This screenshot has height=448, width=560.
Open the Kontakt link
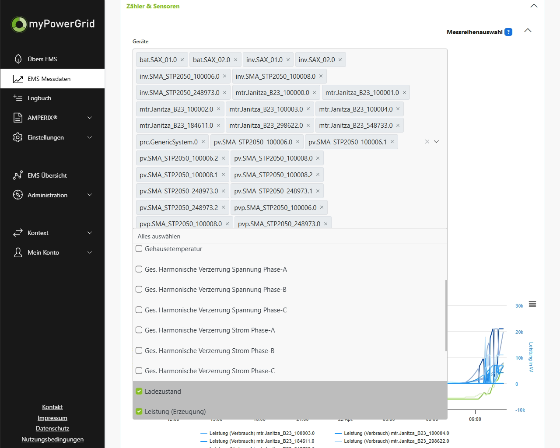click(x=52, y=407)
